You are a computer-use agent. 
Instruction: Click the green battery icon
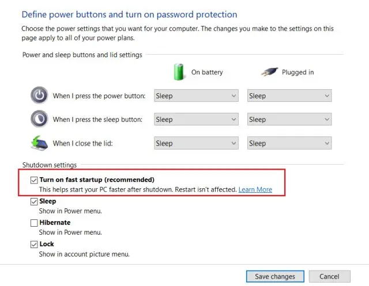coord(178,72)
